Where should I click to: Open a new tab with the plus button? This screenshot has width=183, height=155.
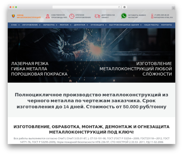coord(173,8)
